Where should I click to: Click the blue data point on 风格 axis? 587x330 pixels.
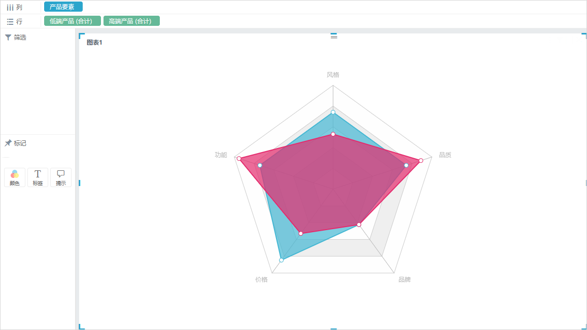pos(333,112)
